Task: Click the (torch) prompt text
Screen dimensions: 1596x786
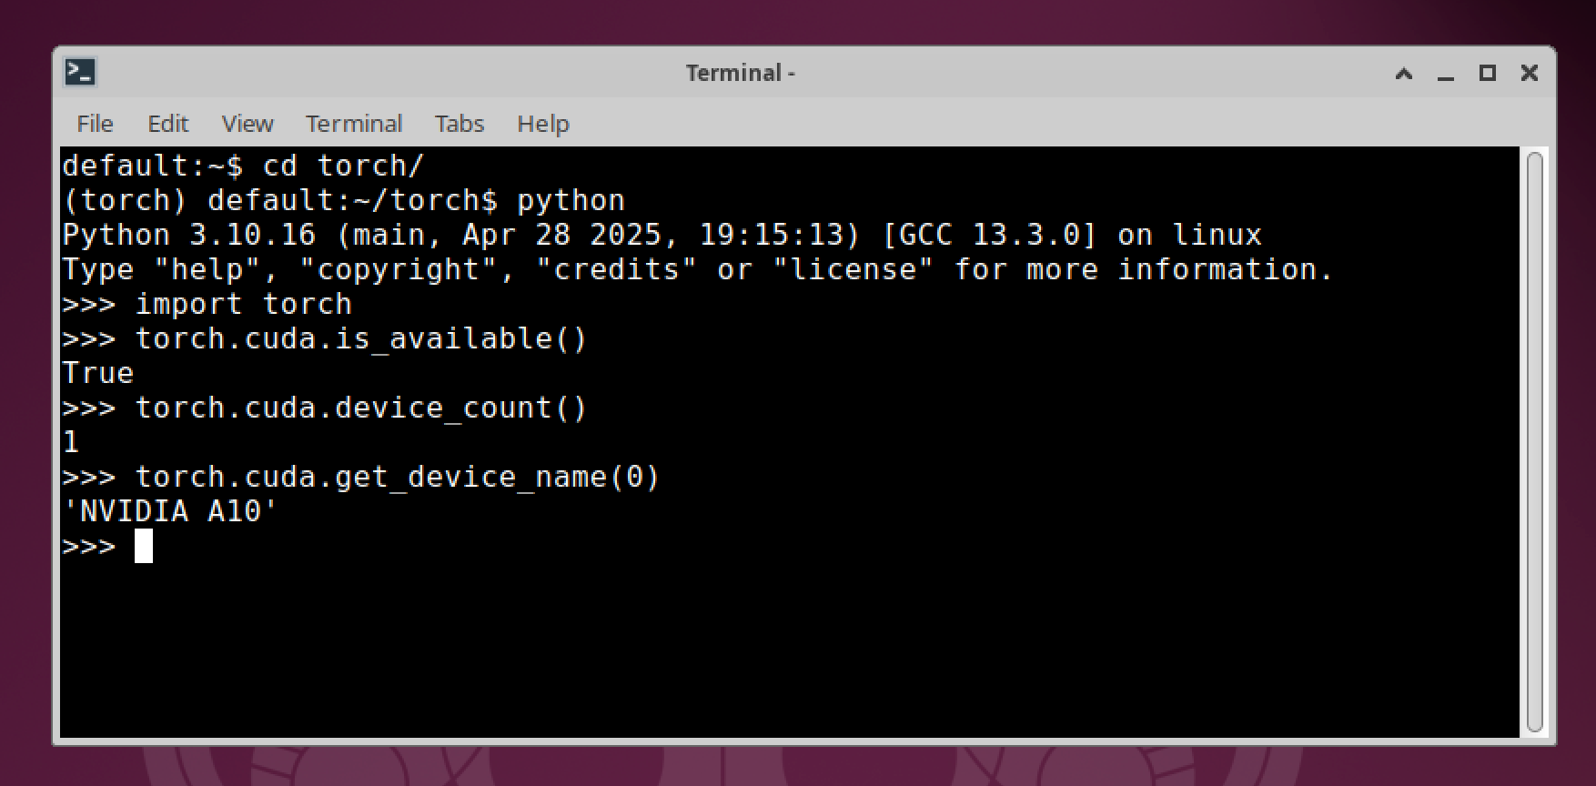Action: 129,199
